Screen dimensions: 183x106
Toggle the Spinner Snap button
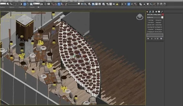click(62, 4)
